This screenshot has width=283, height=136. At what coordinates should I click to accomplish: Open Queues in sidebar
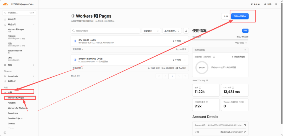11,124
